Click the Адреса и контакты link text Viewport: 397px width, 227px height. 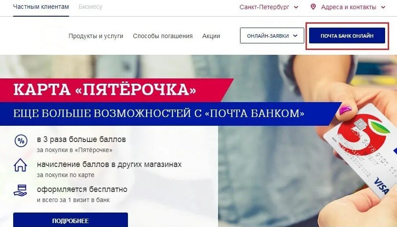click(x=348, y=7)
